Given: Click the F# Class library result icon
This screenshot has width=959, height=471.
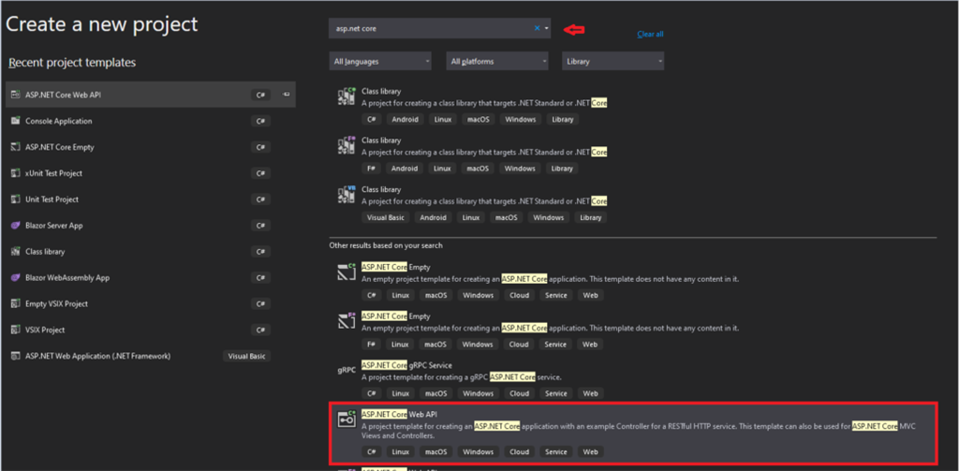Looking at the screenshot, I should pyautogui.click(x=347, y=145).
